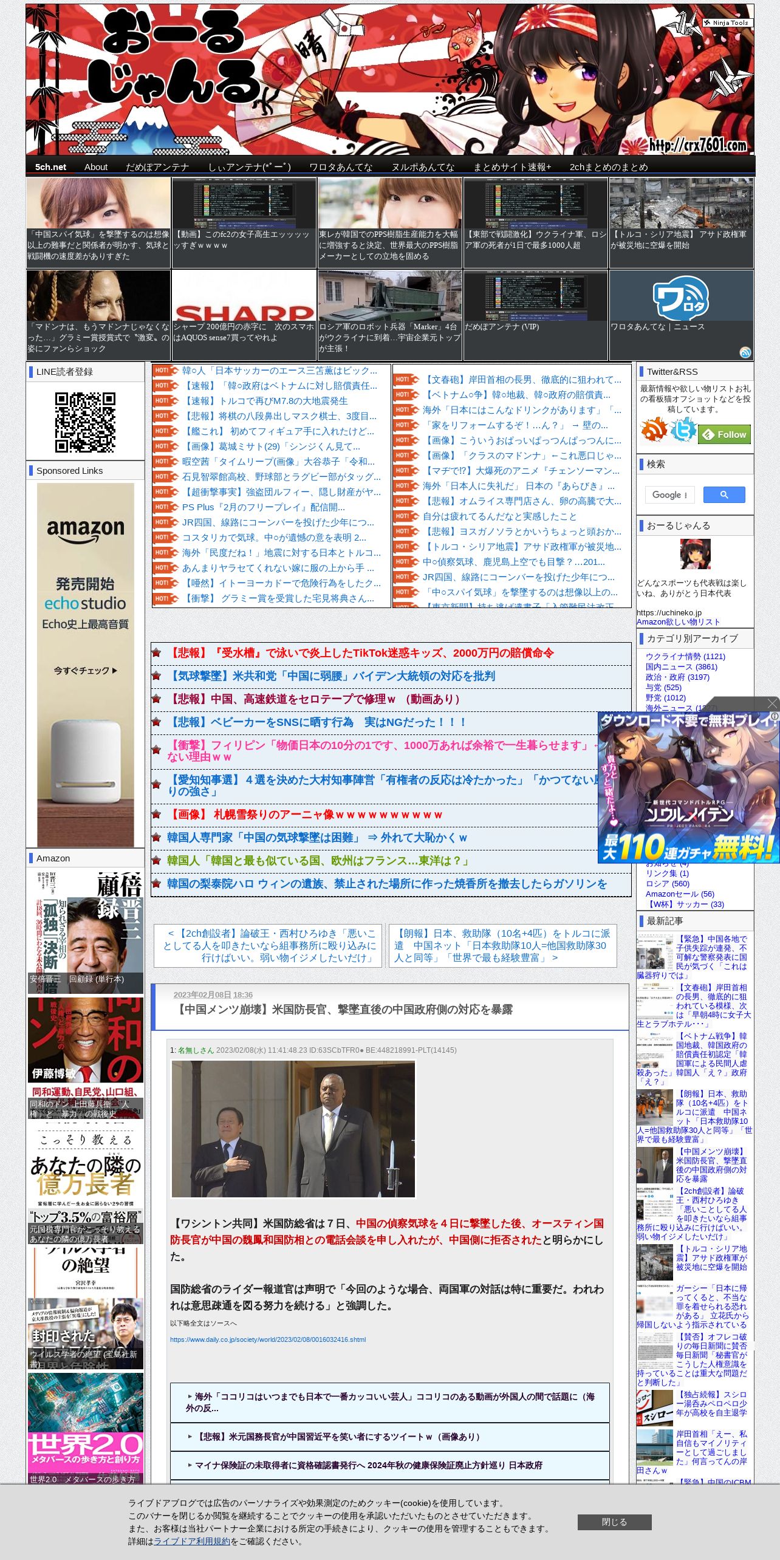Open the About navigation item

tap(96, 167)
